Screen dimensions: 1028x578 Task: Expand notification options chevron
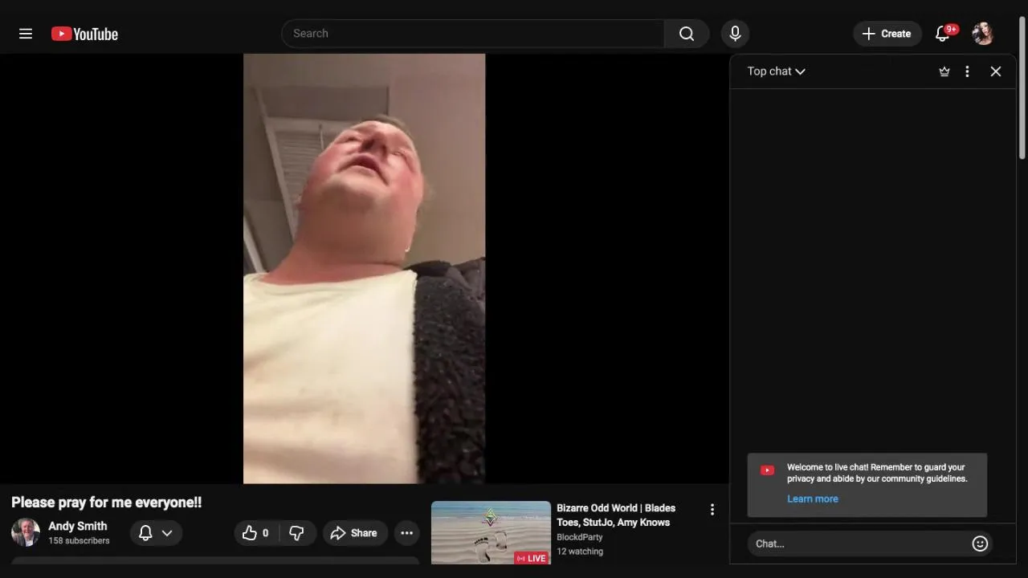167,533
